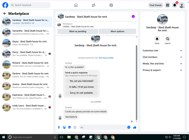This screenshot has height=140, width=189.
Task: Send 'In talks. I'll let you know.' response
Action: coord(82,87)
